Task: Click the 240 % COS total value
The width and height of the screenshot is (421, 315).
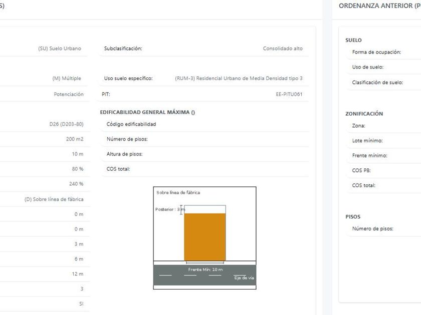Action: 76,184
